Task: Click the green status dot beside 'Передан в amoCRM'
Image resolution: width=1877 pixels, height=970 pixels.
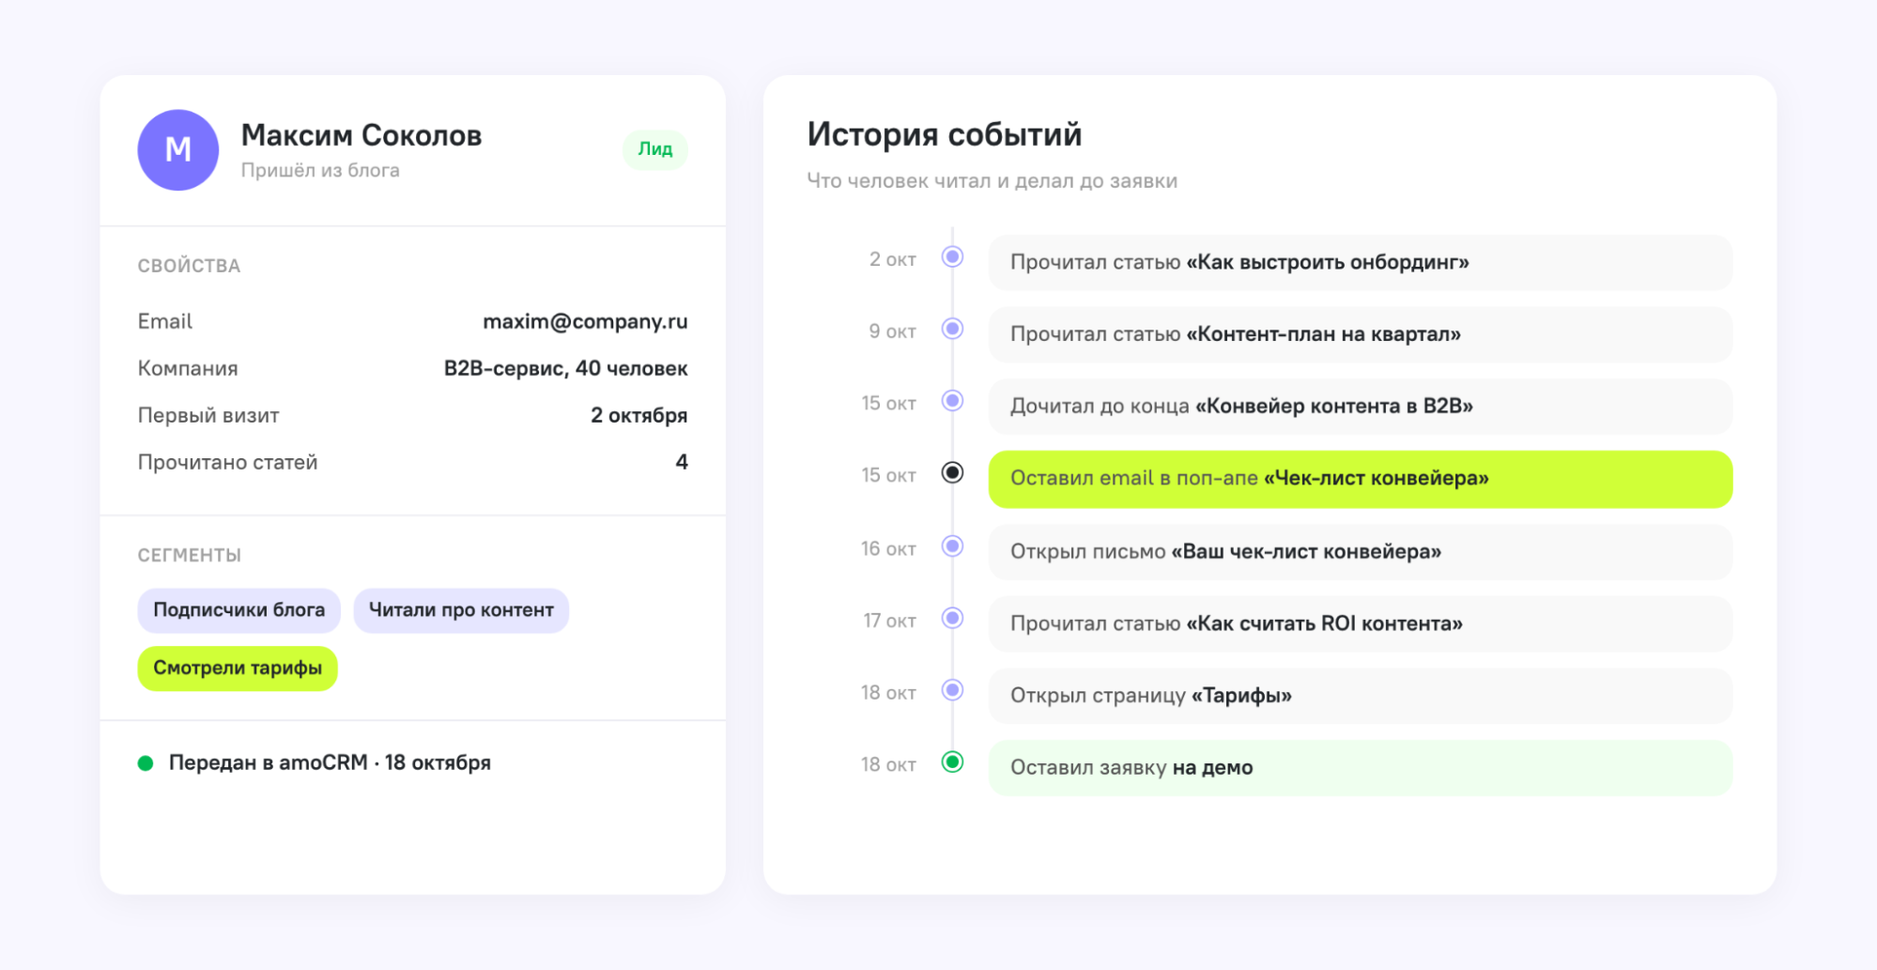Action: [146, 763]
